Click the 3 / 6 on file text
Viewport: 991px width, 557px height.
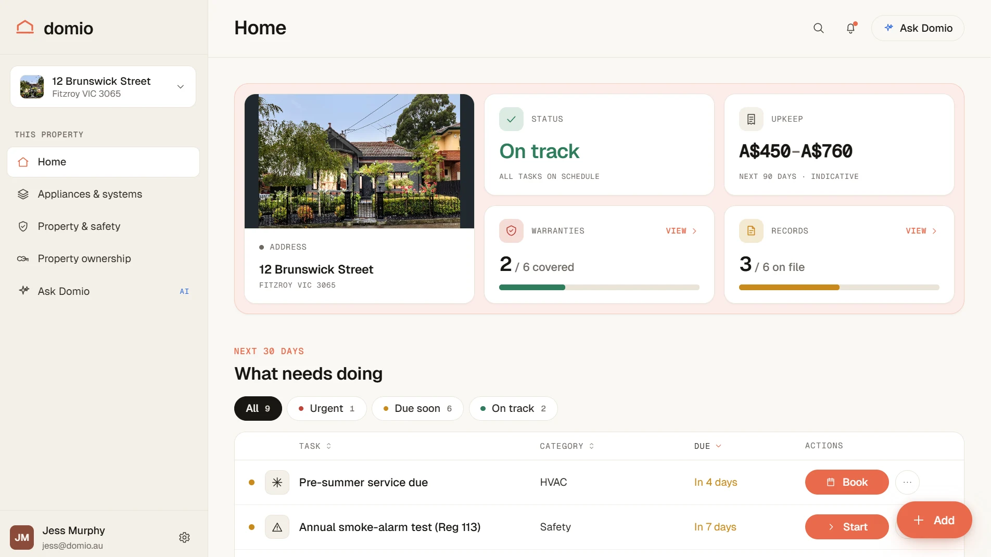tap(772, 265)
